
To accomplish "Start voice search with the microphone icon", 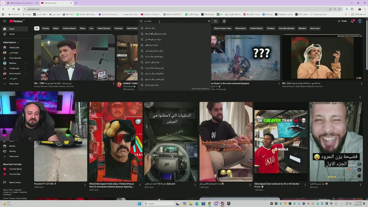I will point(224,21).
